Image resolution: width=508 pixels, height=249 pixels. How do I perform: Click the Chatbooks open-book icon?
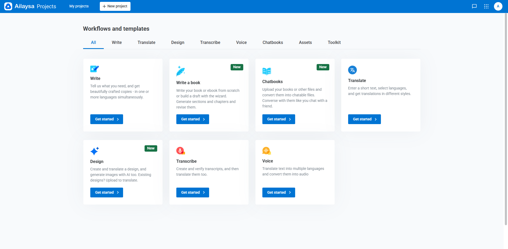pyautogui.click(x=266, y=71)
